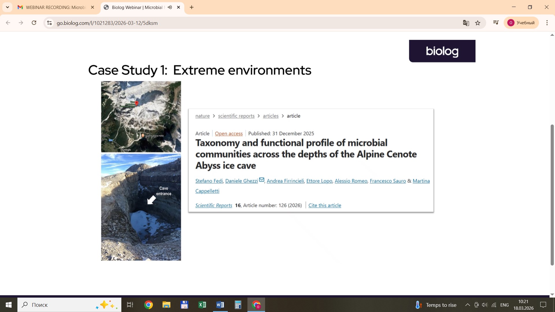Open the media control icon

(496, 23)
